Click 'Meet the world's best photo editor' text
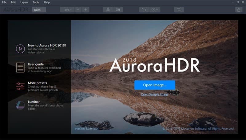Screen dimensions: 246x140 (46, 107)
